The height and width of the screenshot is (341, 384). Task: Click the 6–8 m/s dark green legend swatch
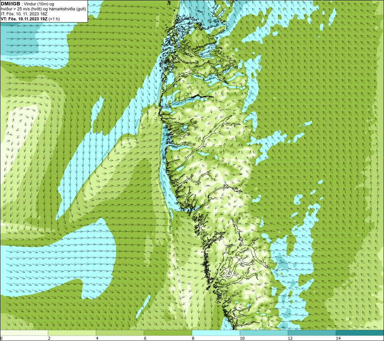click(x=168, y=333)
